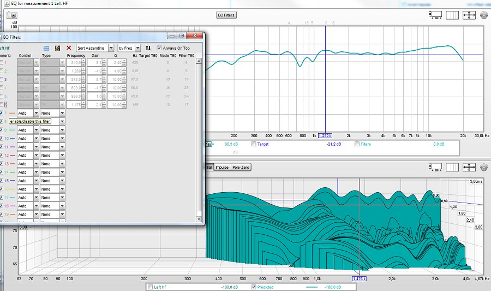Image resolution: width=491 pixels, height=291 pixels.
Task: Open the load filters folder icon
Action: point(46,48)
